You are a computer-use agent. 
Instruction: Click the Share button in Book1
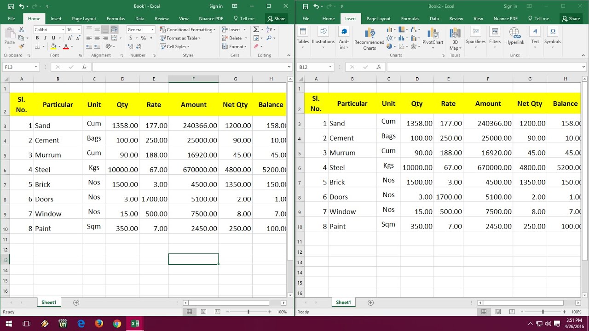(x=277, y=18)
